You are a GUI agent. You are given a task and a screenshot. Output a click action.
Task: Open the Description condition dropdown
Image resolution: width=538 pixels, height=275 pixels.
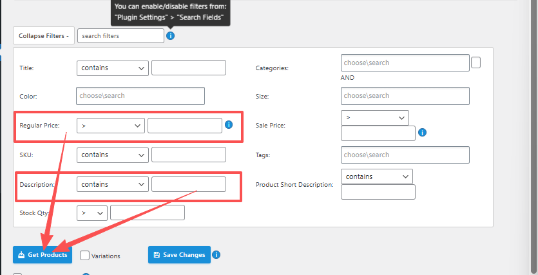(112, 184)
